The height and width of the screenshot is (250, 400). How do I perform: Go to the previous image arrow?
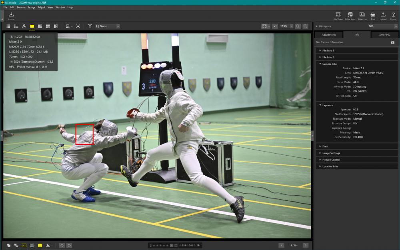[x=281, y=246]
